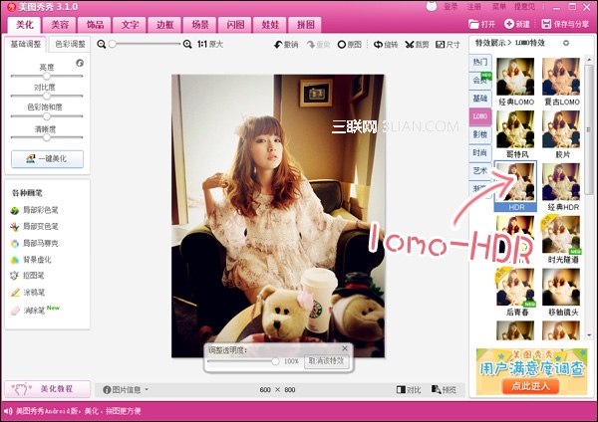This screenshot has height=422, width=598.
Task: Open the 饰品 tab
Action: (x=95, y=25)
